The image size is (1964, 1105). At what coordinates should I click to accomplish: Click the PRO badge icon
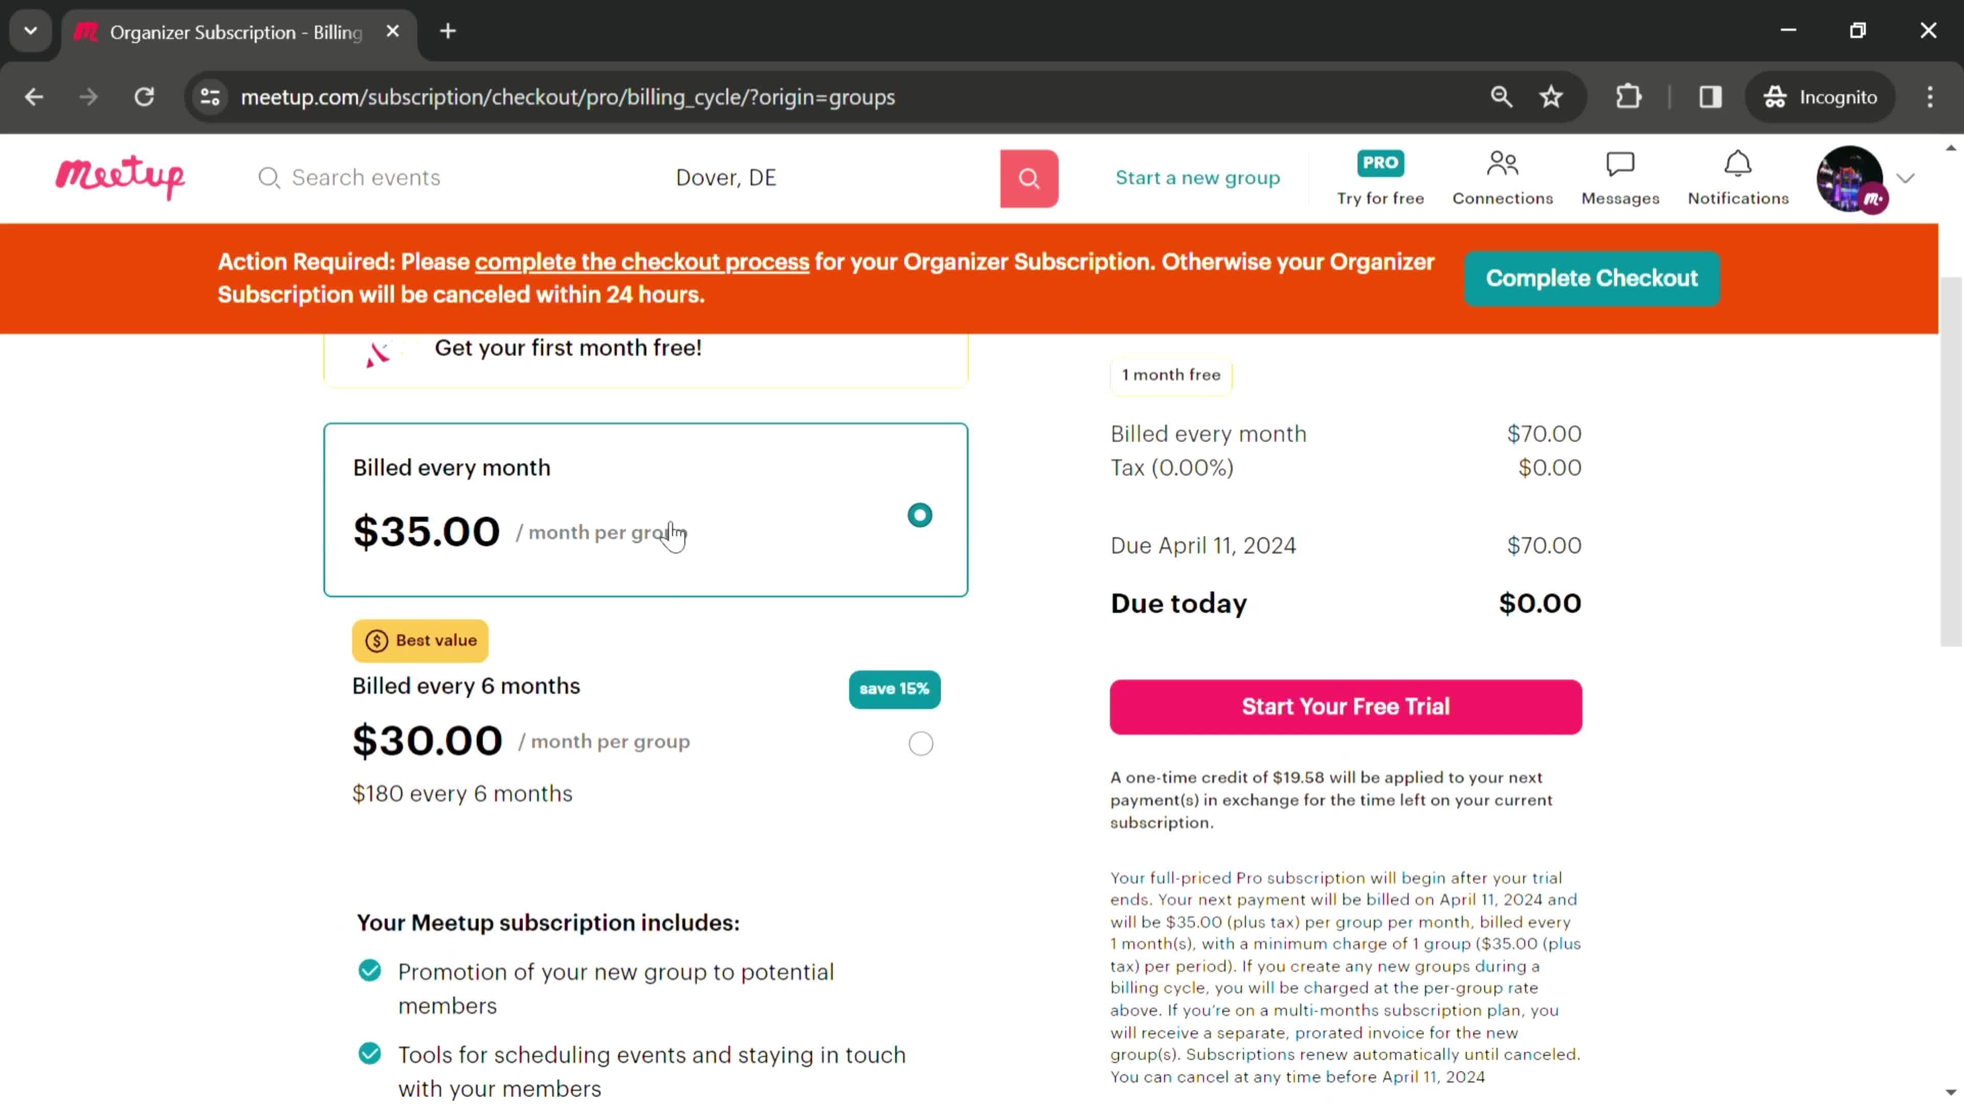point(1380,162)
